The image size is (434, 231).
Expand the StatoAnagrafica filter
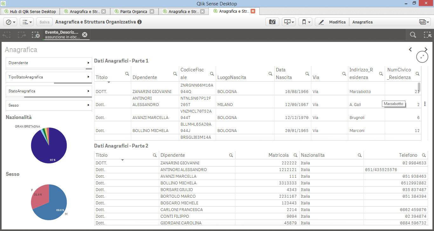point(49,91)
